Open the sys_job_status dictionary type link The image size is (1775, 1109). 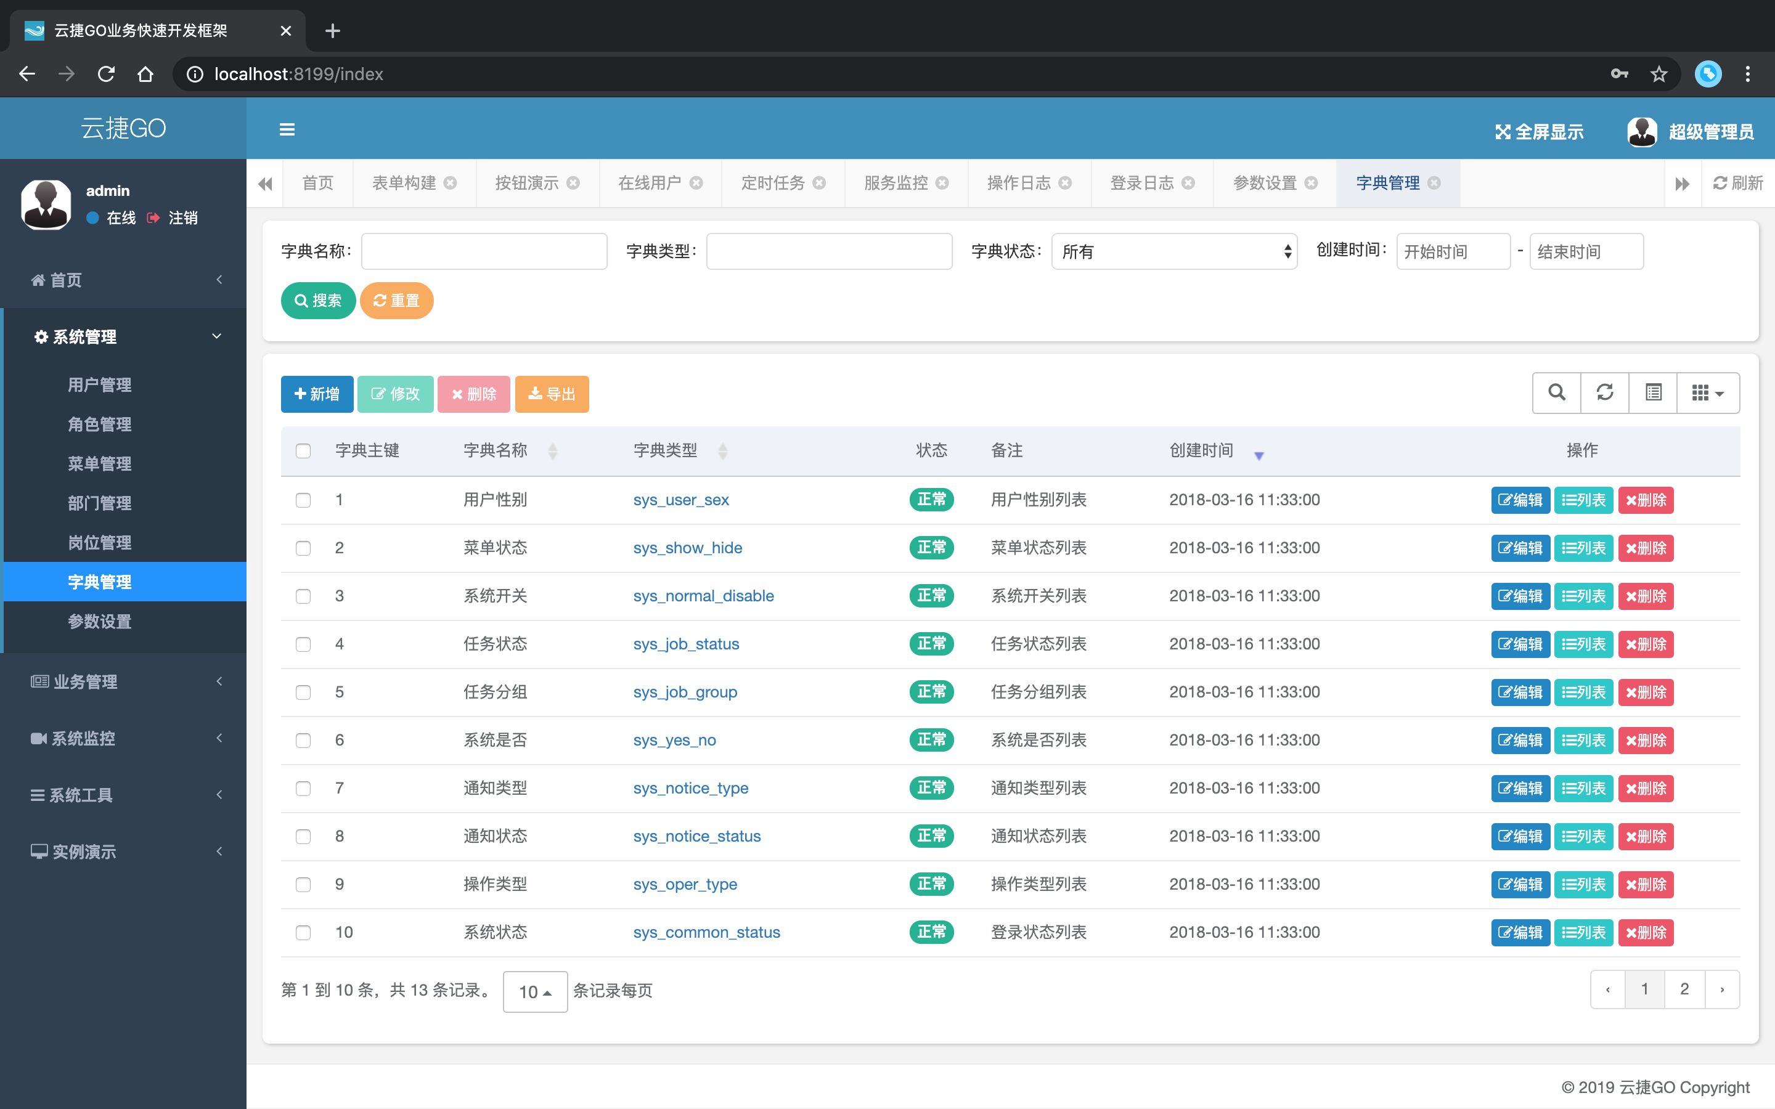[686, 644]
